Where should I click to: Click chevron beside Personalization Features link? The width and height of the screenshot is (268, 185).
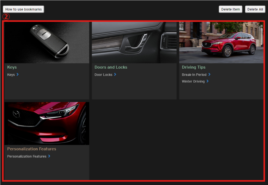tap(49, 156)
